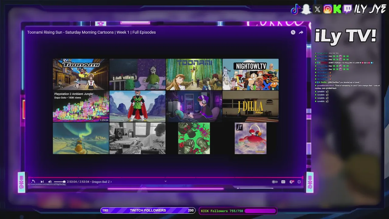Open the Jungle Fatigue suggested video
The height and width of the screenshot is (219, 389).
[x=250, y=138]
